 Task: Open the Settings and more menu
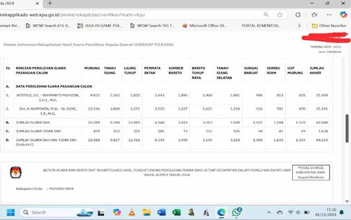coord(329,15)
